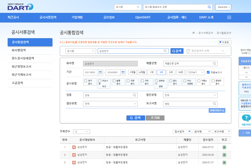Screen dimensions: 251x165
Task: Click magnifier icon inside 삼성전자 search field
Action: [x=165, y=51]
